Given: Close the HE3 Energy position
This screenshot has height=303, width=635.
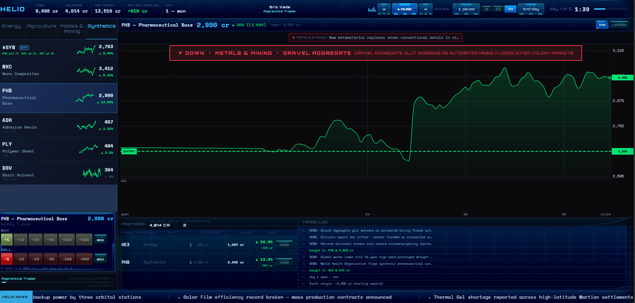Looking at the screenshot, I should 284,244.
